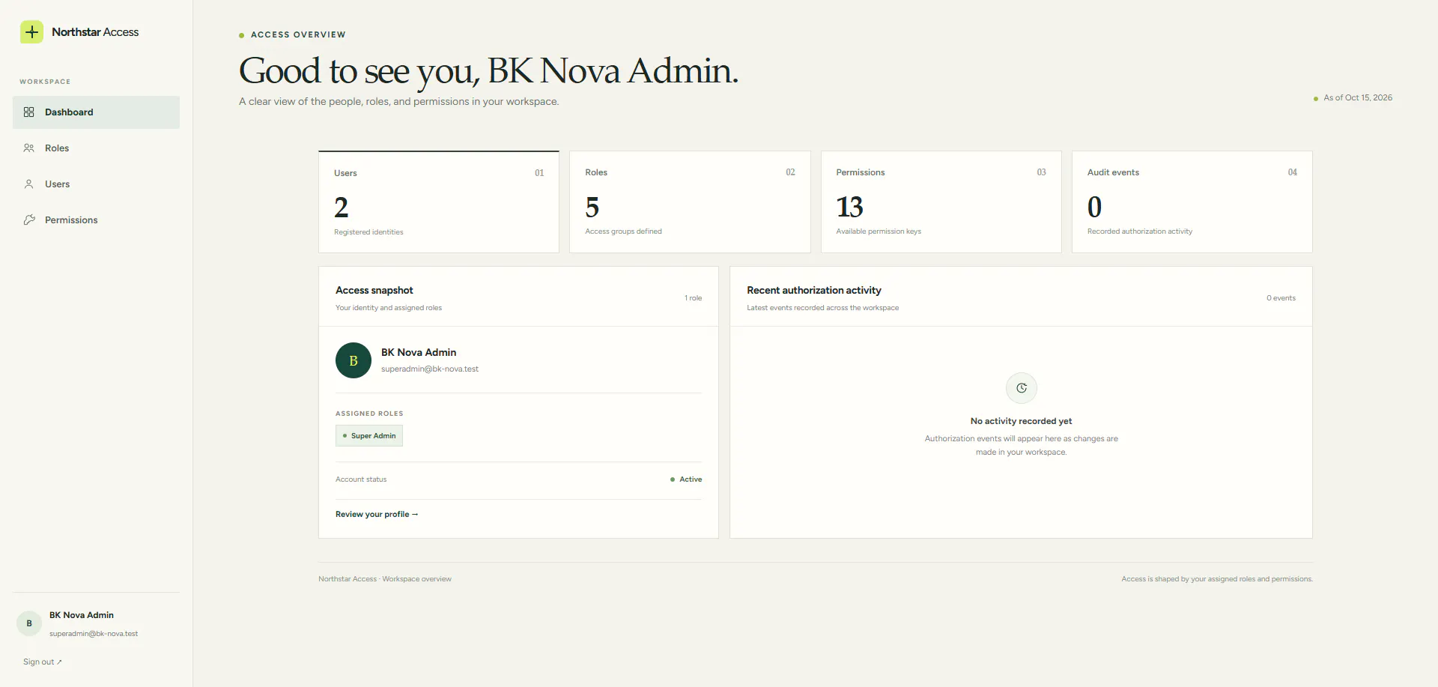Click the Dashboard grid icon in sidebar

pyautogui.click(x=29, y=112)
